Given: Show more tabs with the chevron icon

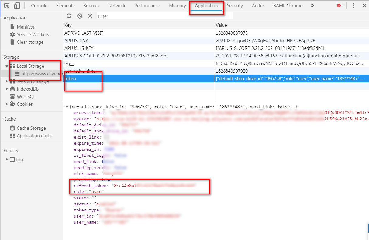Looking at the screenshot, I should (x=312, y=6).
